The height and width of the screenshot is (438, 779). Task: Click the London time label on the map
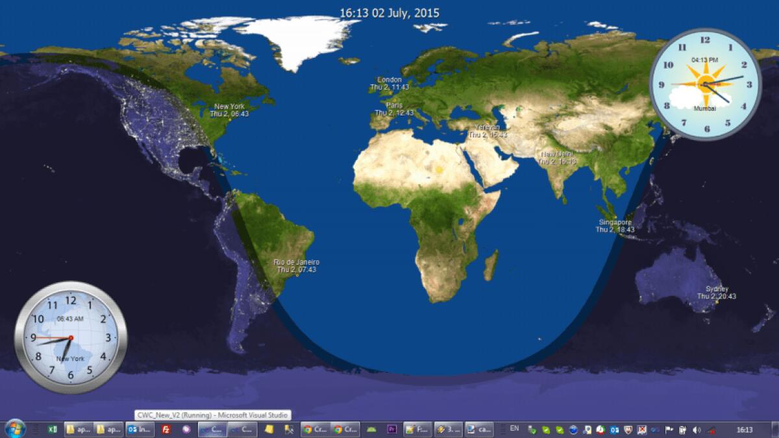click(x=388, y=84)
